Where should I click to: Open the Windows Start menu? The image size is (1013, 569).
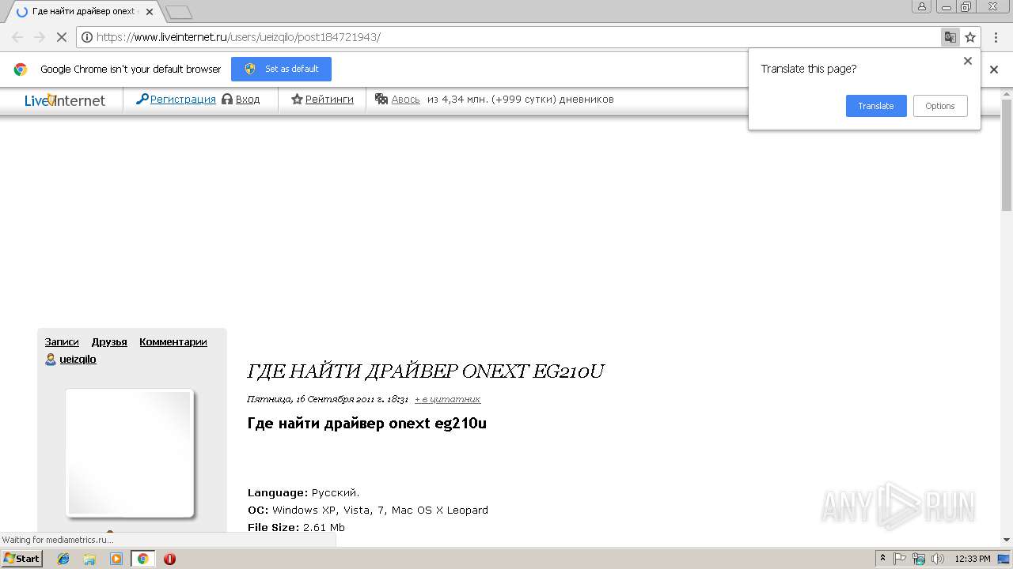pyautogui.click(x=21, y=558)
